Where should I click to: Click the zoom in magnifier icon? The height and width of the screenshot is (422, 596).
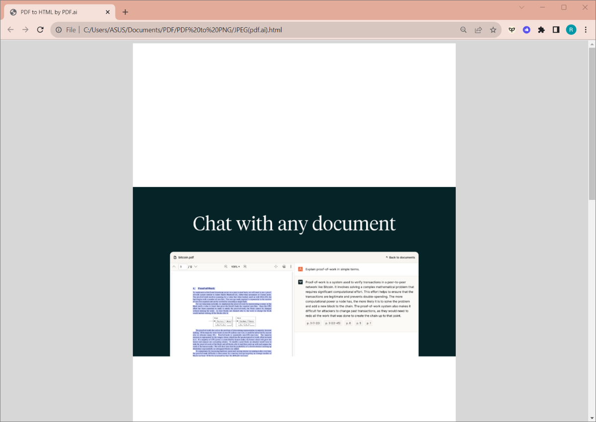(244, 266)
